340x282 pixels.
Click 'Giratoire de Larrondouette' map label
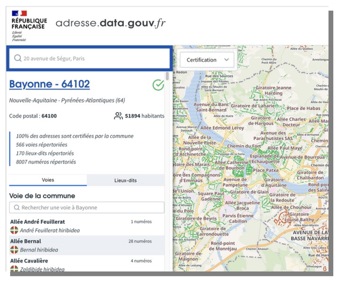point(213,231)
